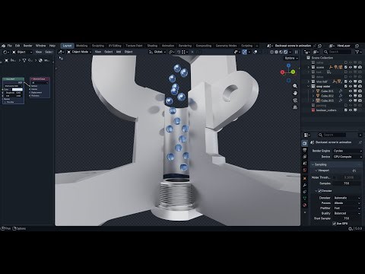This screenshot has width=365, height=274.
Task: Open the Window menu
Action: 40,46
